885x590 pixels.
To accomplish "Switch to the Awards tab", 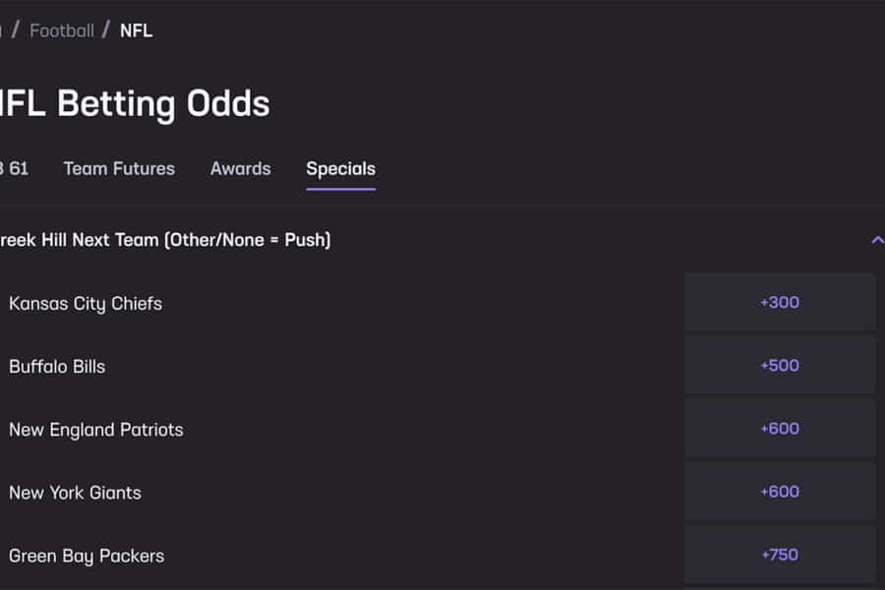I will click(x=240, y=168).
